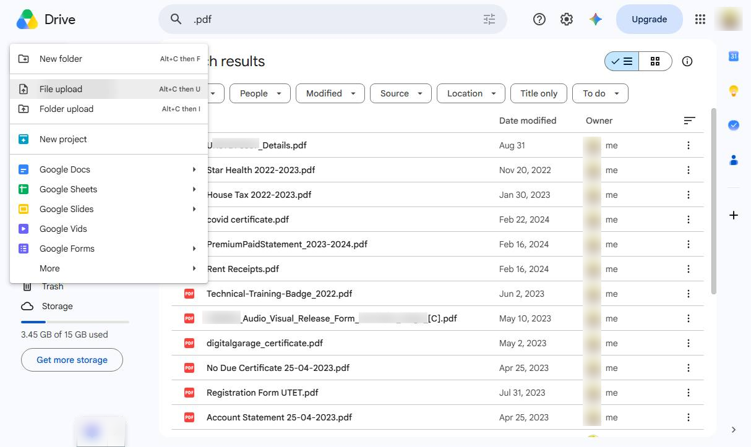Open Storage in the sidebar
Image resolution: width=751 pixels, height=447 pixels.
[57, 306]
